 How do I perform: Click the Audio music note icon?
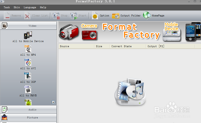[x=4, y=109]
